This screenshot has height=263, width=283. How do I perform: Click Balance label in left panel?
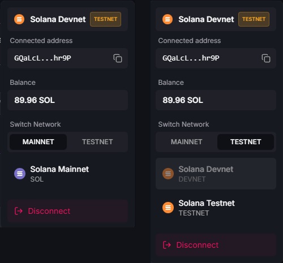(x=23, y=83)
